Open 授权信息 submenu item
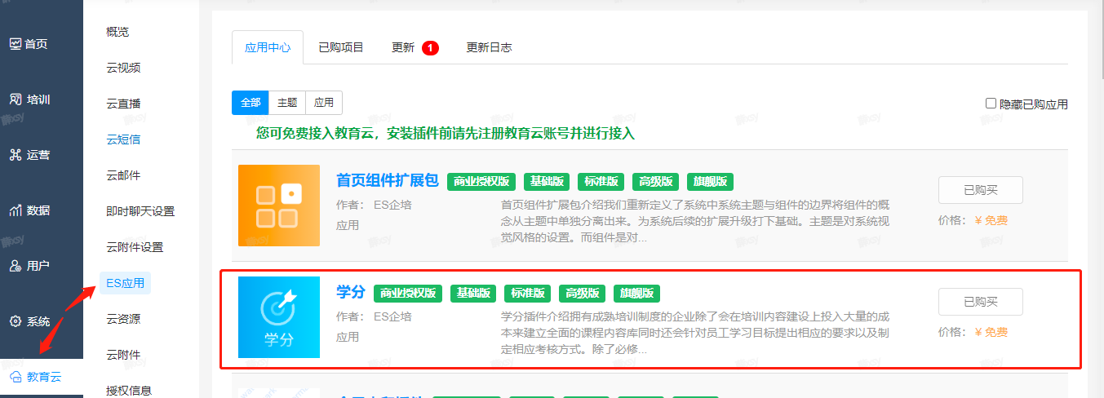1104x398 pixels. coord(129,391)
